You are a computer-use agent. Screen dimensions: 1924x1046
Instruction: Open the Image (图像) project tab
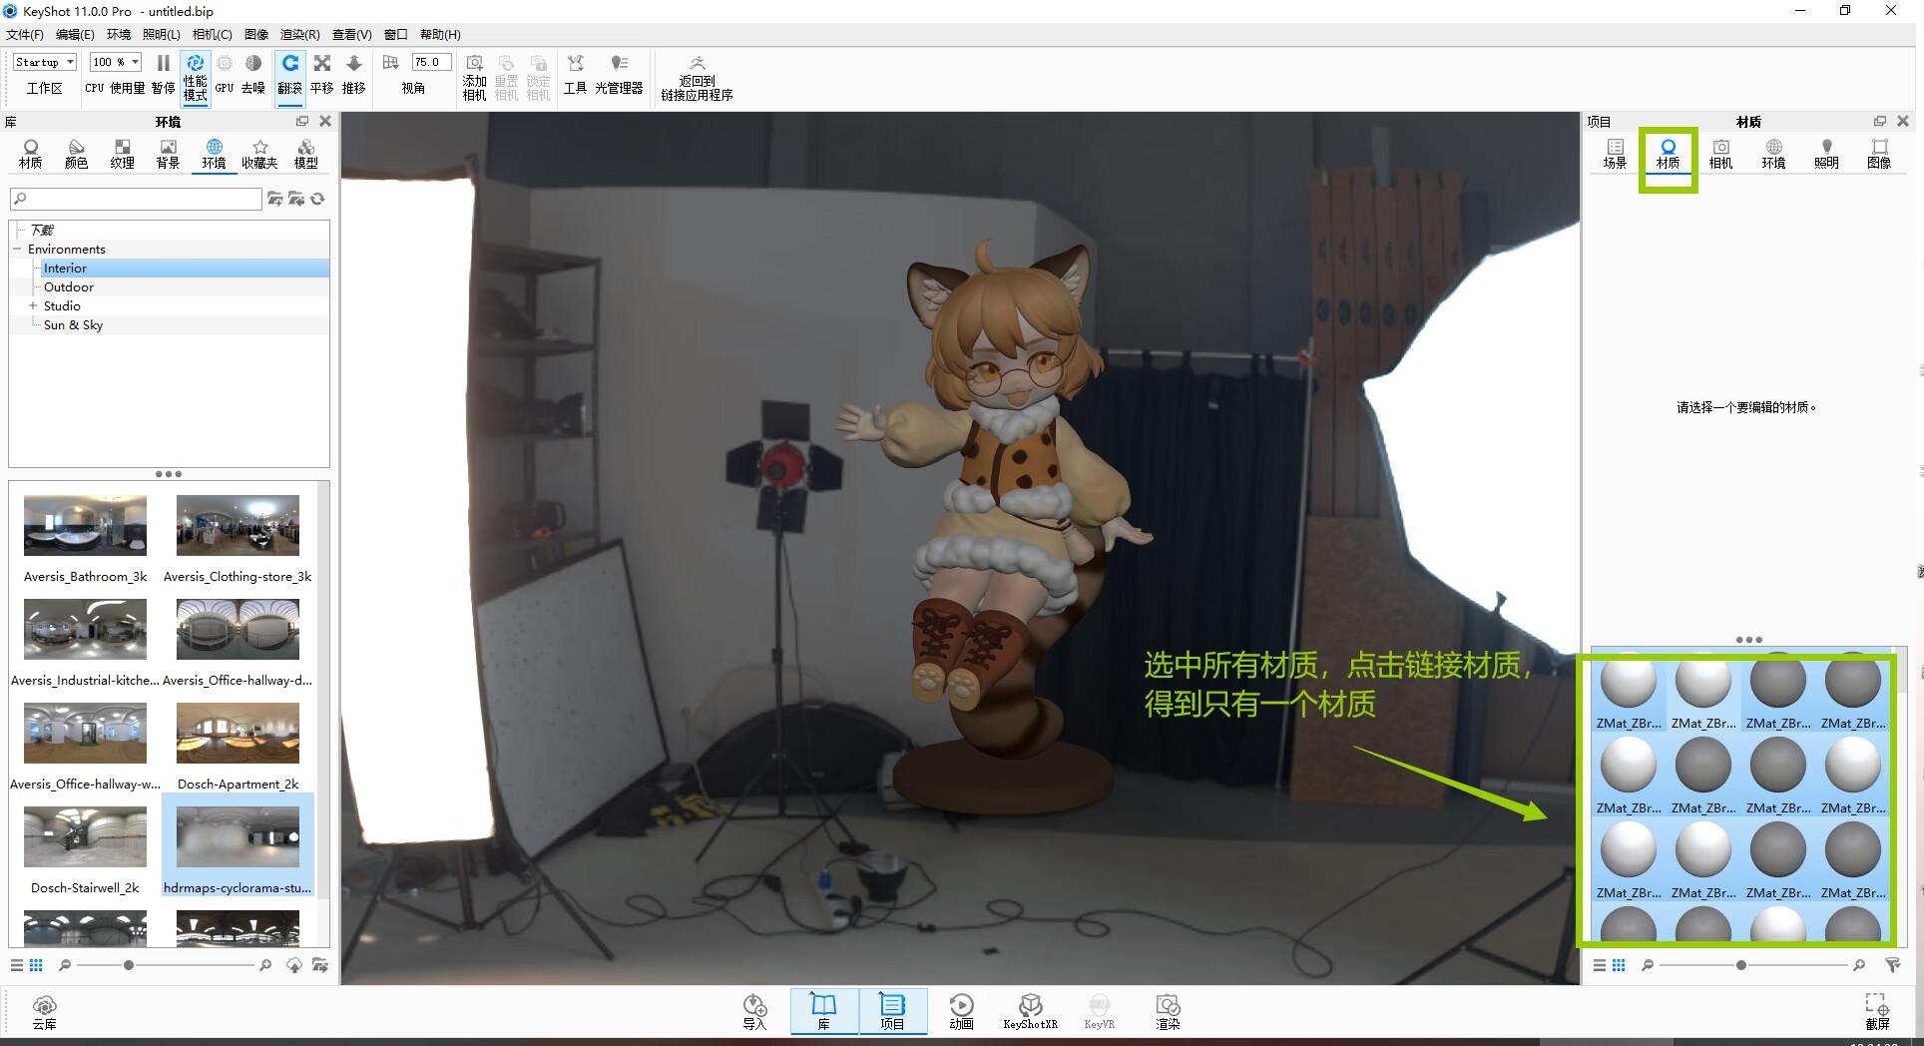tap(1879, 154)
